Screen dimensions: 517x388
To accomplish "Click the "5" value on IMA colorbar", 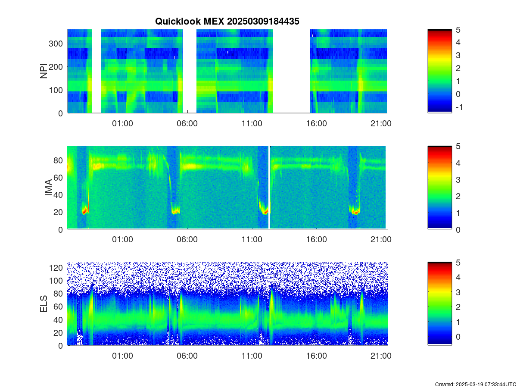I will click(458, 146).
